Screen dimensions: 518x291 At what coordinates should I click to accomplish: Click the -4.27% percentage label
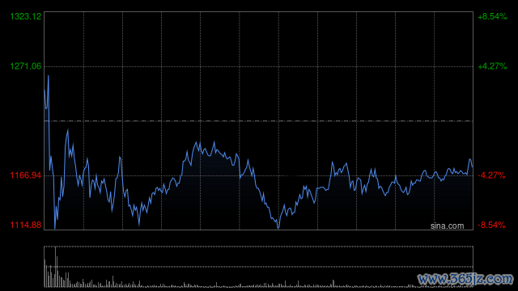point(491,175)
